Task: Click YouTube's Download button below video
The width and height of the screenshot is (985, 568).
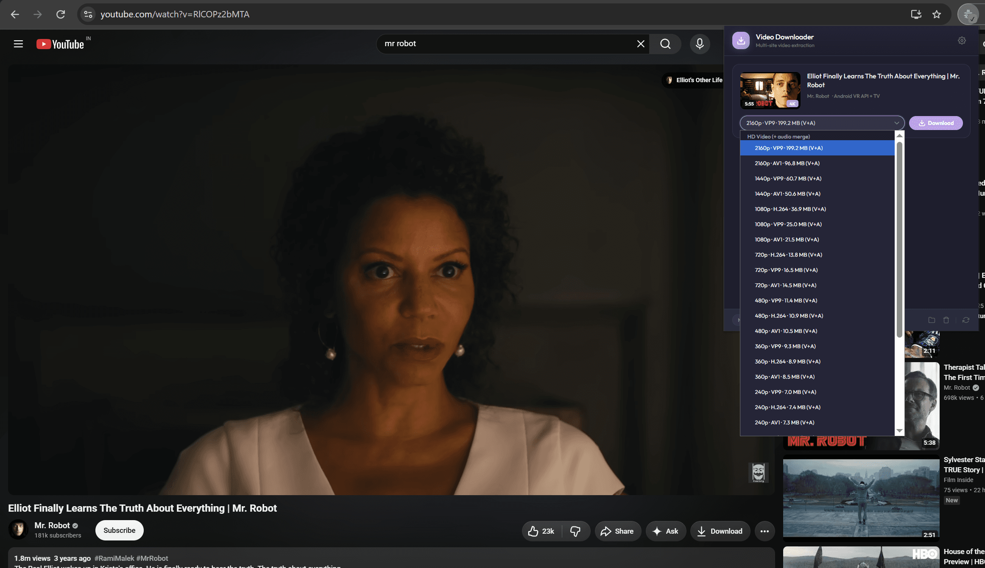Action: click(720, 531)
